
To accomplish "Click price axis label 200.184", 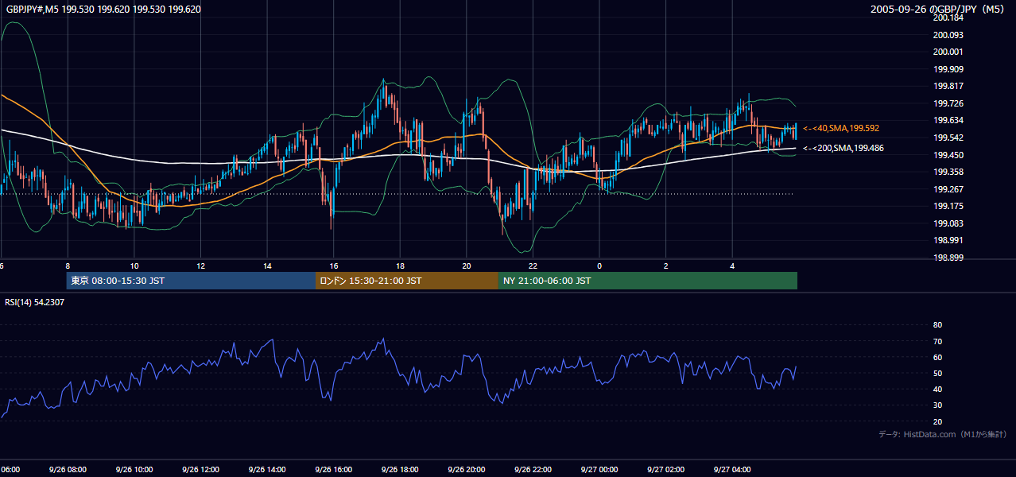I will pos(948,17).
